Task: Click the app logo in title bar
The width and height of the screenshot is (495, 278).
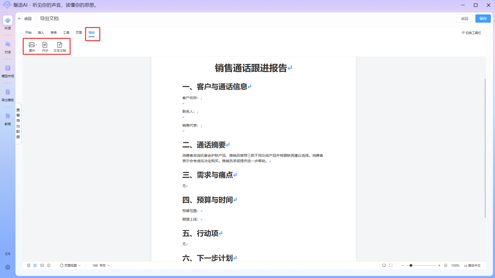Action: [7, 5]
